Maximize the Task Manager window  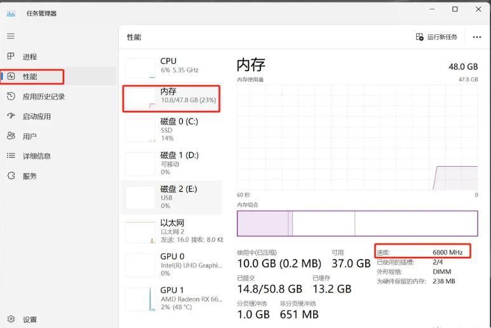click(x=455, y=10)
